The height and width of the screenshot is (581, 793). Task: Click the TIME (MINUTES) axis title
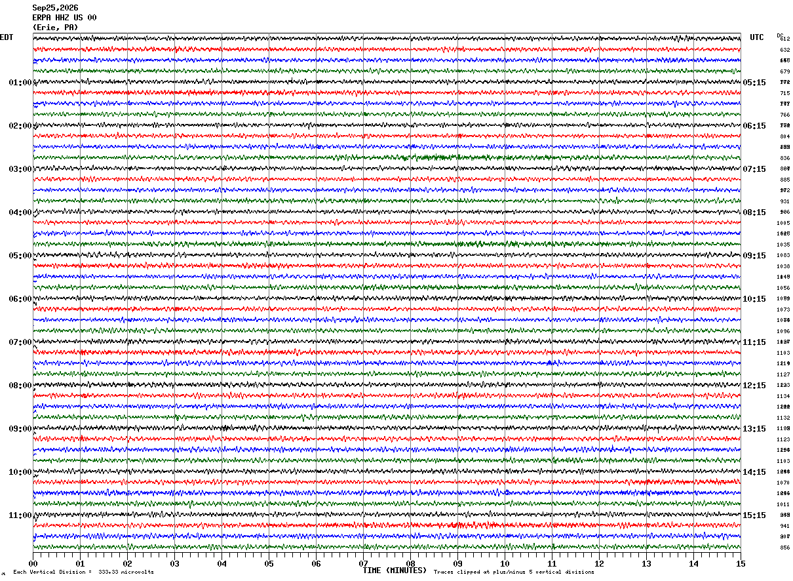[395, 571]
